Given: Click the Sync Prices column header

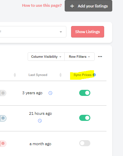Looking at the screenshot, I should [x=83, y=75].
